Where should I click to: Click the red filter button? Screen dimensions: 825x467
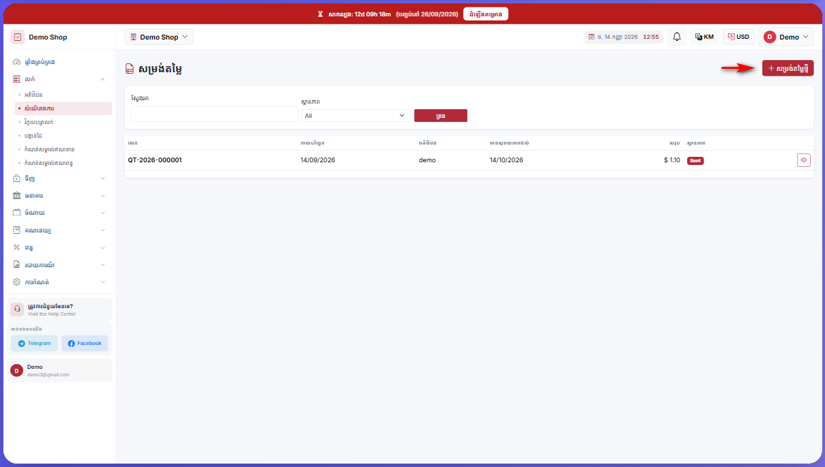pyautogui.click(x=441, y=116)
